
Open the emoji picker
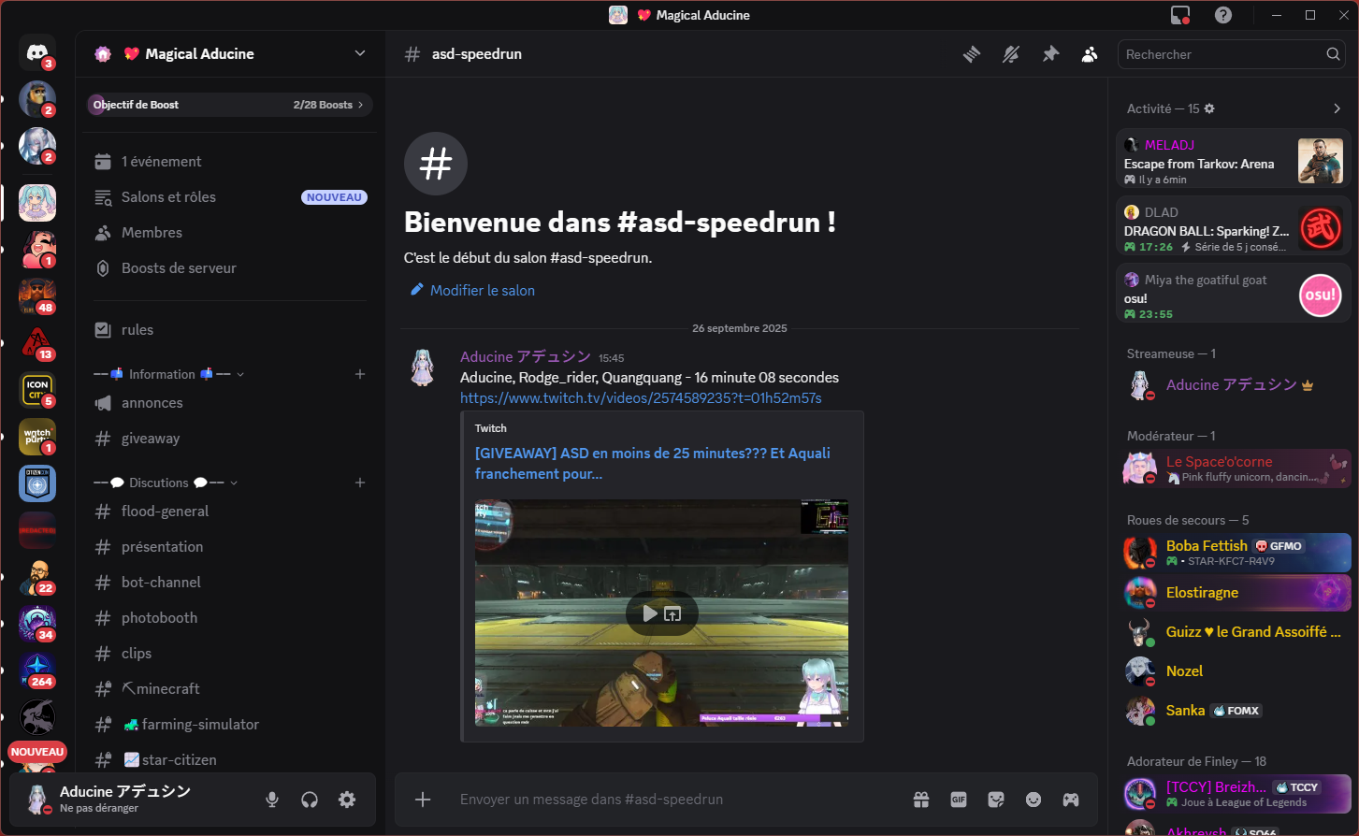click(1034, 800)
